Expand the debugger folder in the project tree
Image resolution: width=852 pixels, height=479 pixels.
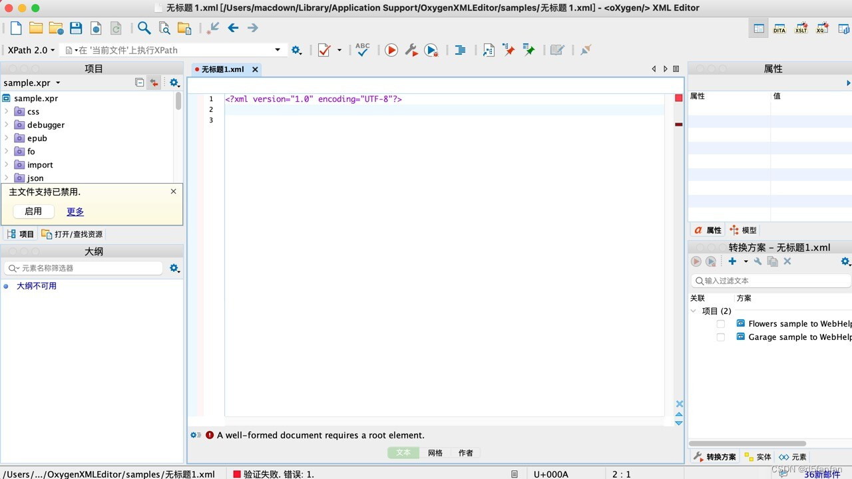[x=6, y=124]
